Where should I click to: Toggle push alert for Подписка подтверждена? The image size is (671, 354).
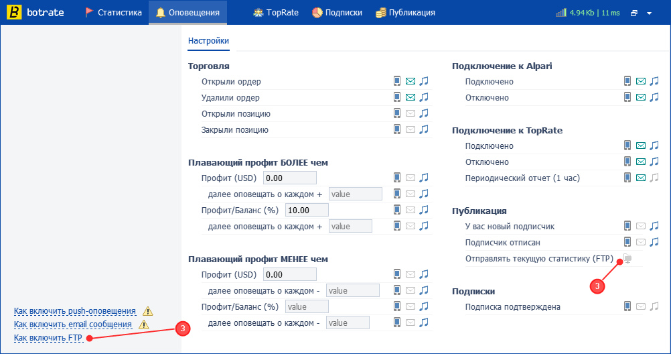pos(627,306)
